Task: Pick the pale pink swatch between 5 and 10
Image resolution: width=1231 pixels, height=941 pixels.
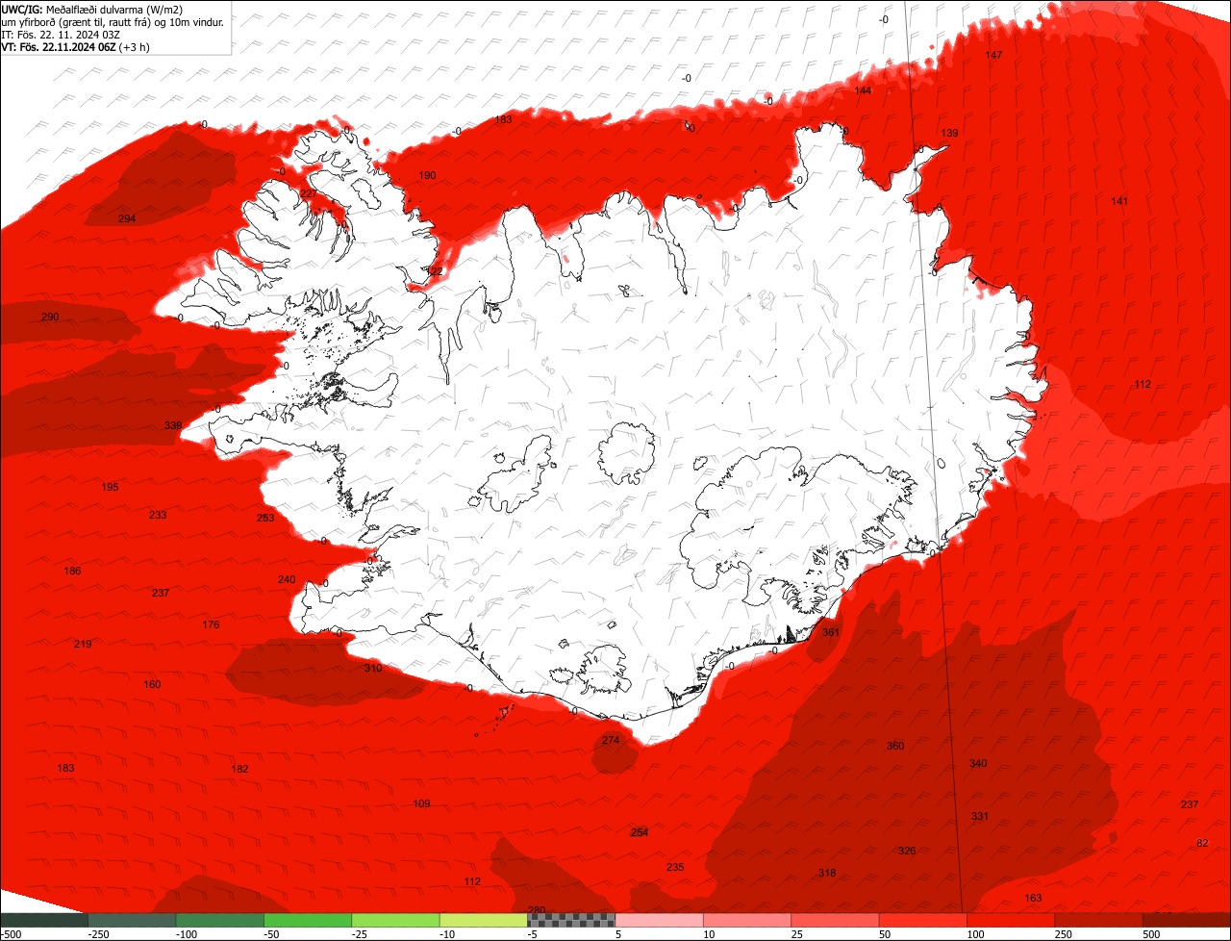Action: click(659, 920)
